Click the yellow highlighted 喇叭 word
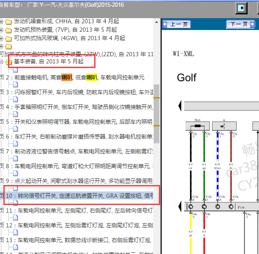 pos(92,77)
